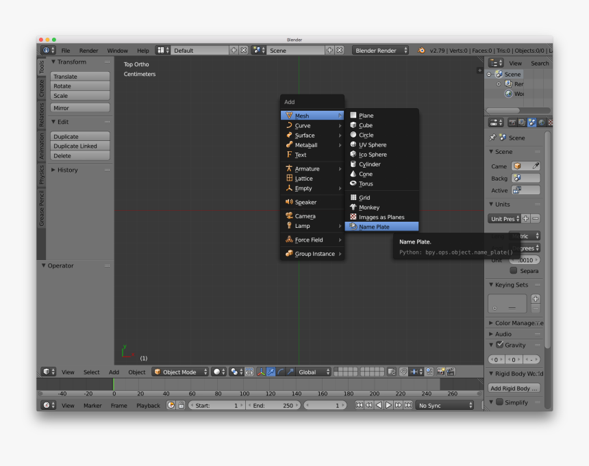Play the animation in reverse
Viewport: 589px width, 466px height.
click(x=379, y=405)
